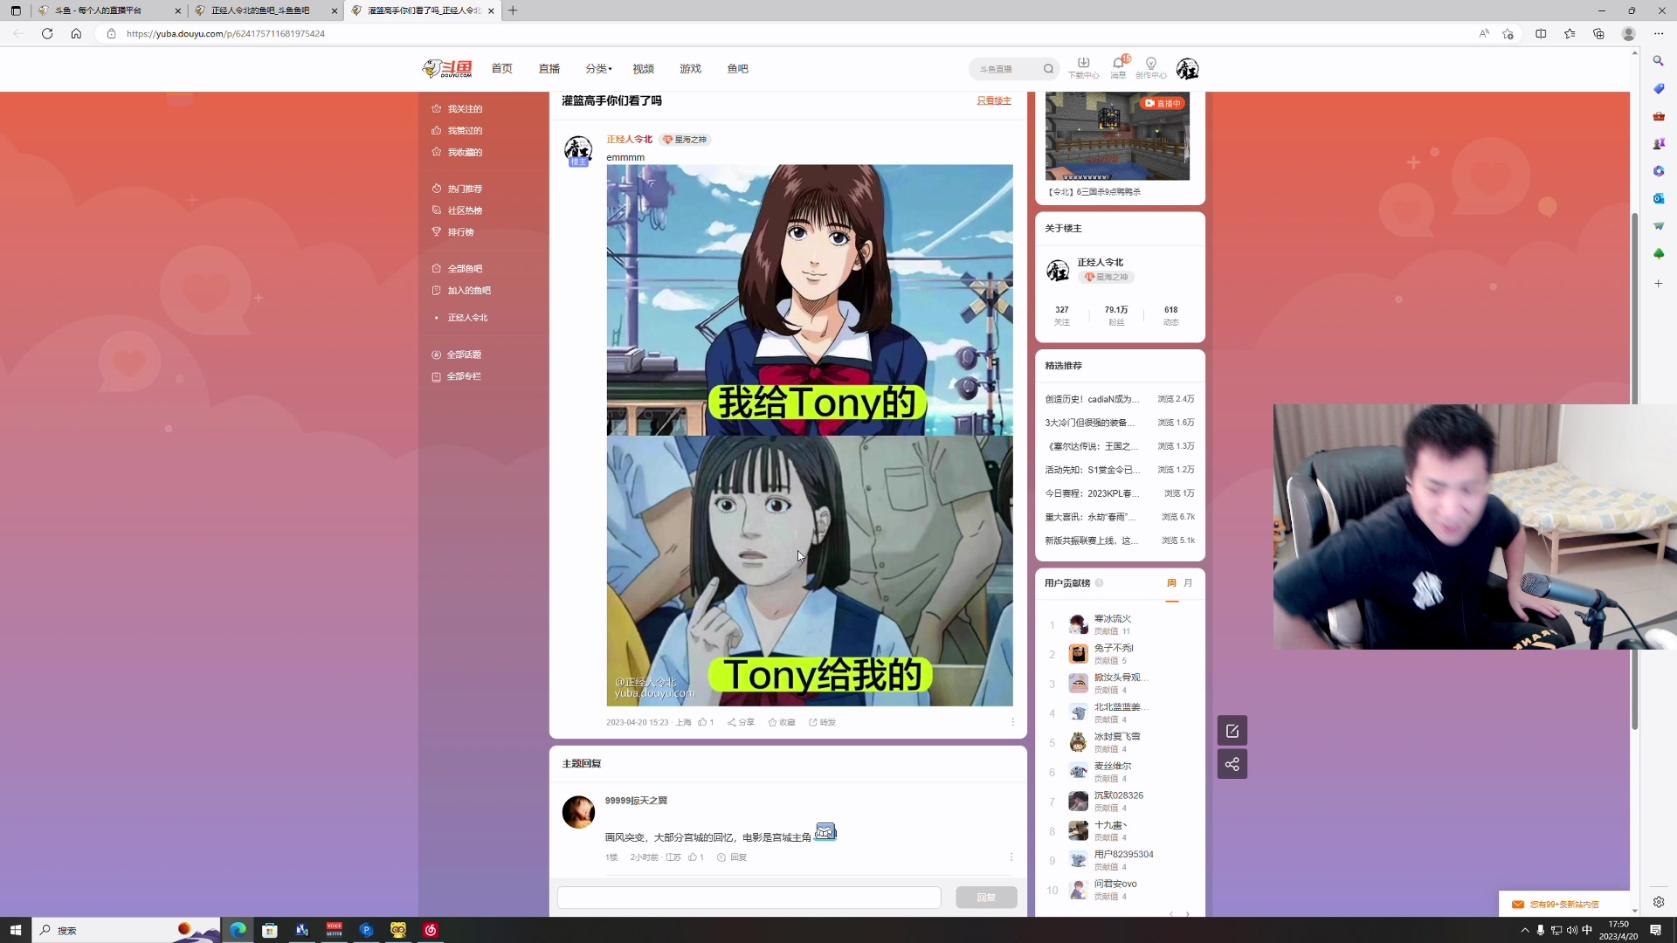Open reply options dots for first comment
1677x943 pixels.
(x=1011, y=857)
